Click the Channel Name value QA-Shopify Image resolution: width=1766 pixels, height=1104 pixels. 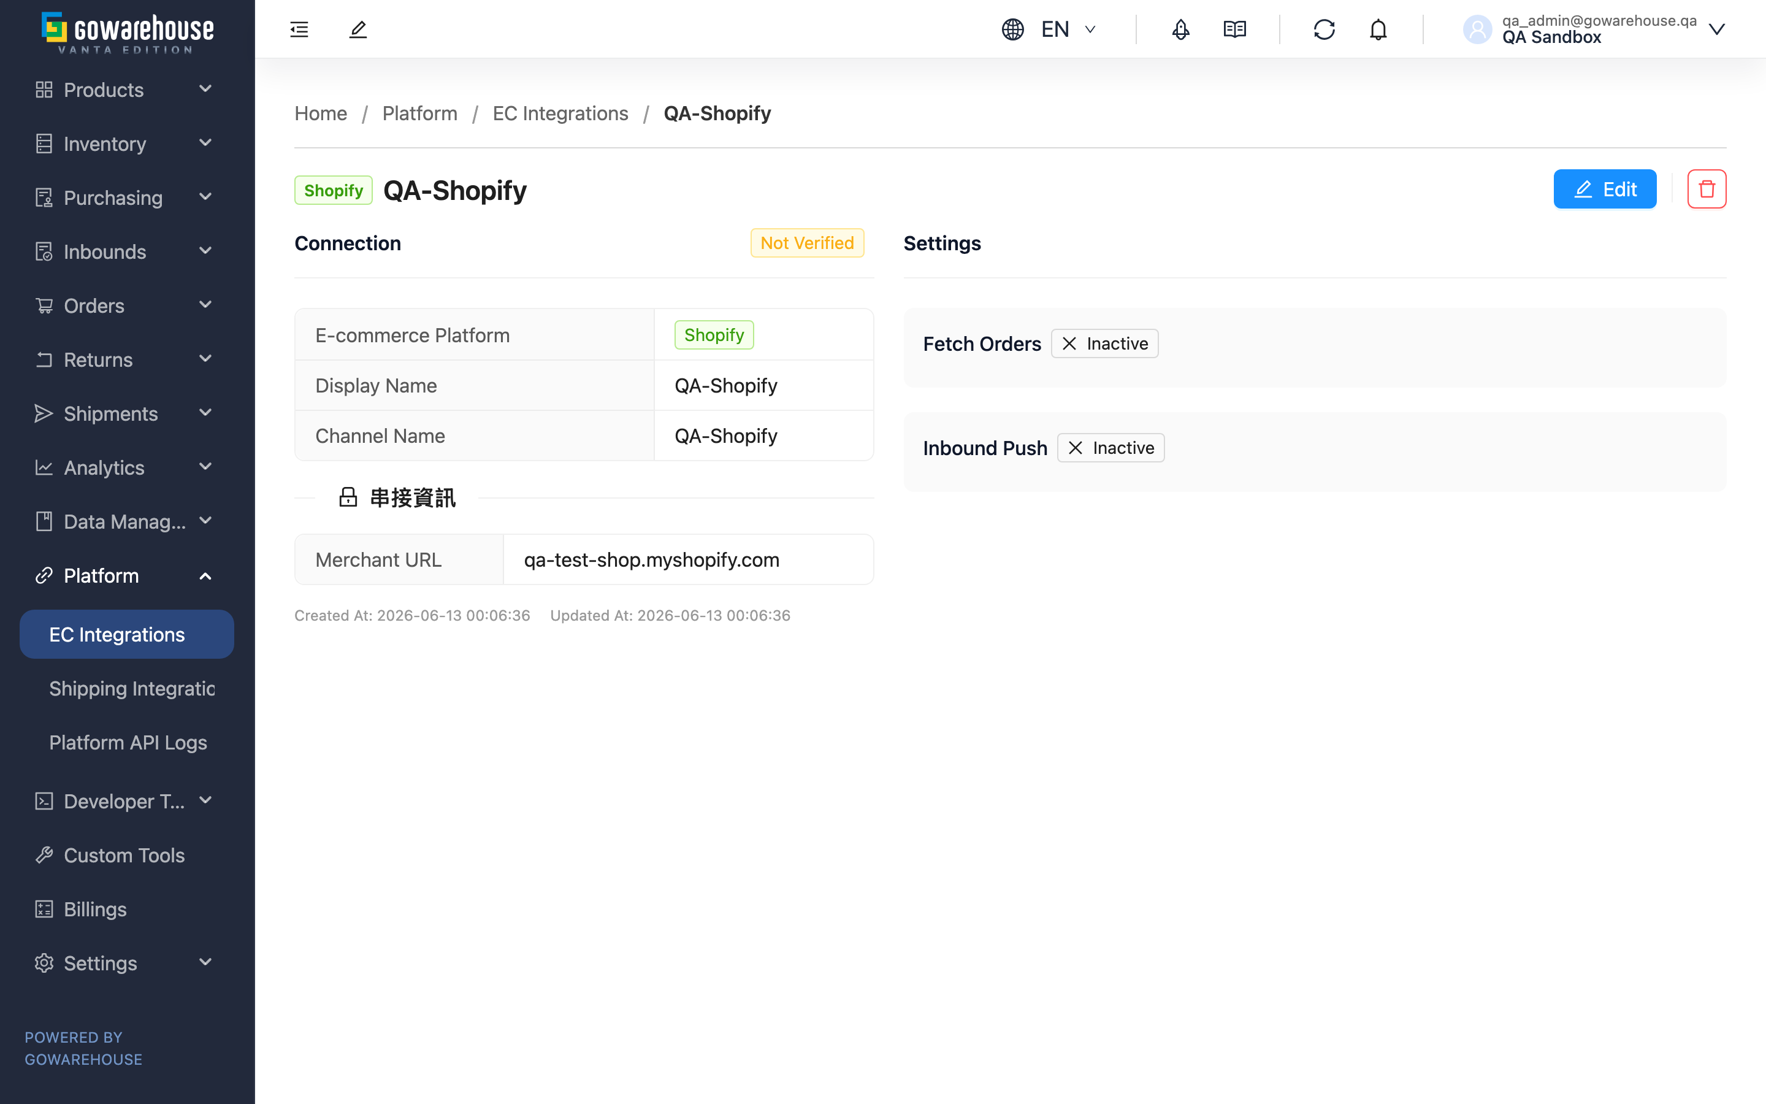pos(726,436)
